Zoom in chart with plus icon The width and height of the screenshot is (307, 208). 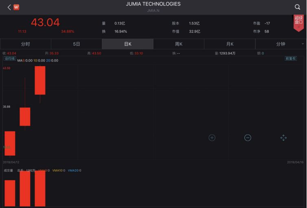click(212, 138)
